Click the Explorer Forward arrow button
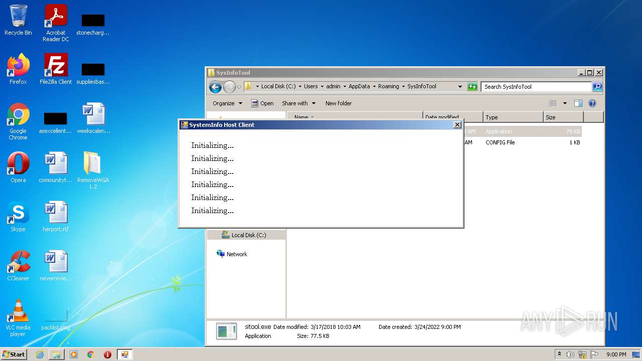 click(x=229, y=87)
